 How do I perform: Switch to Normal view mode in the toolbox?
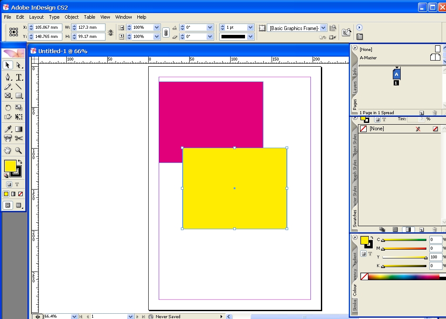pyautogui.click(x=8, y=205)
